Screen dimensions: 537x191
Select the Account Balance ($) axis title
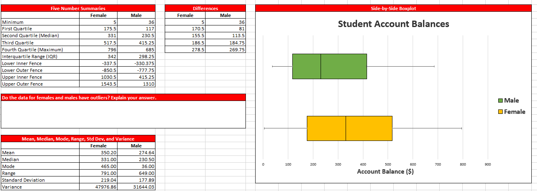(385, 172)
